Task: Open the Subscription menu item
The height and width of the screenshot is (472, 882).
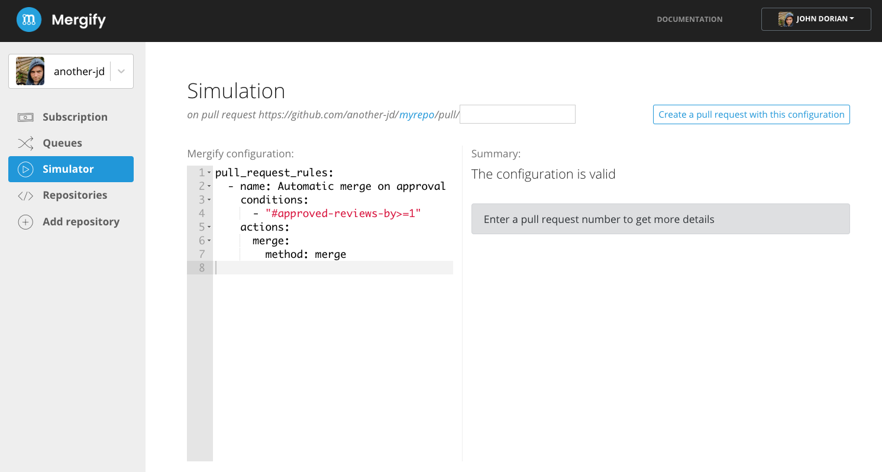Action: click(75, 117)
